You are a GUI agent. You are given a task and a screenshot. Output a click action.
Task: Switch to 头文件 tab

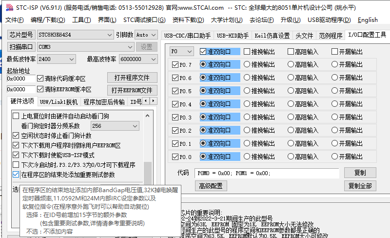click(304, 36)
